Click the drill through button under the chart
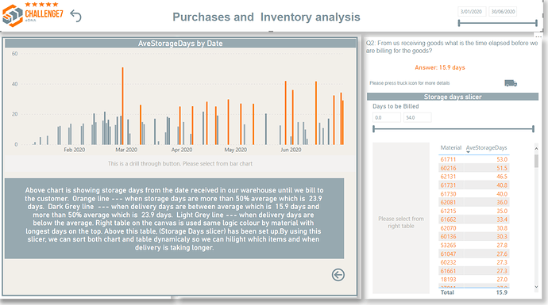Viewport: 548px width, 305px height. (180, 163)
